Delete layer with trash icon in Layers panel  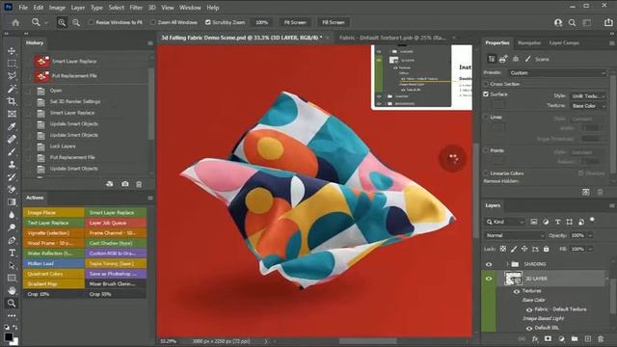click(x=601, y=338)
